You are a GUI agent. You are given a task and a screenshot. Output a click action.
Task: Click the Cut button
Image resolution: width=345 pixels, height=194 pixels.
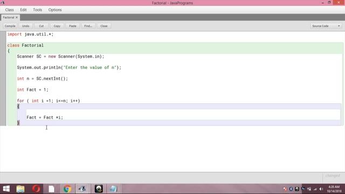[41, 26]
